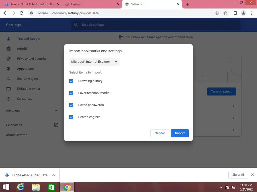Click the Action Center flag tray icon
The image size is (257, 192).
point(227,187)
